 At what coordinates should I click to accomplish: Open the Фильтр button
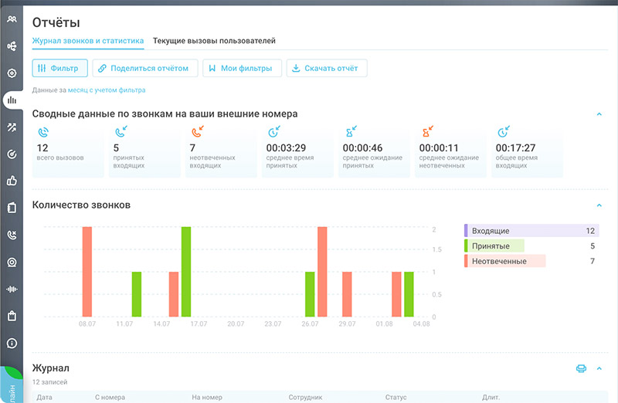[x=59, y=68]
